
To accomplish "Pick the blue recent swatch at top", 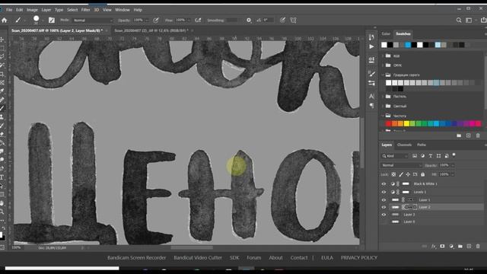I will click(x=408, y=45).
